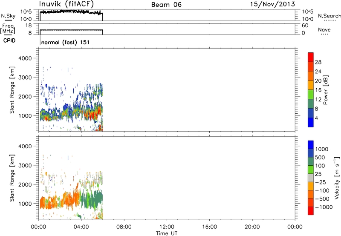This screenshot has width=341, height=236.
Task: Click the 'normal (fast) 151' text
Action: pyautogui.click(x=65, y=42)
